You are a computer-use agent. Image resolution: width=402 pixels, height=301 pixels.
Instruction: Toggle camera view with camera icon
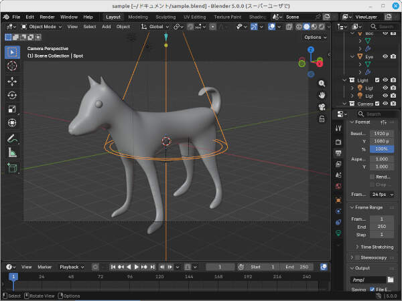click(x=322, y=106)
